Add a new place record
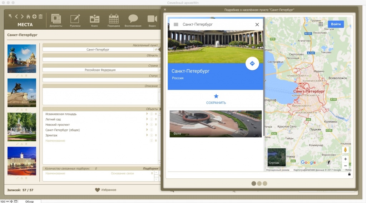Viewport: 366px width, 203px height. click(34, 16)
